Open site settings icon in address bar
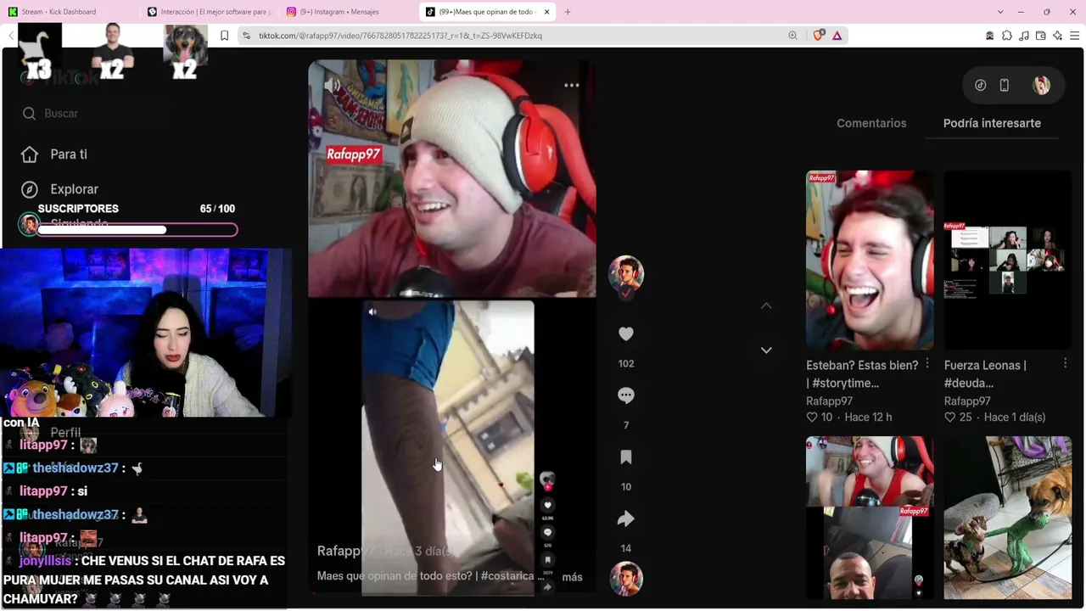This screenshot has height=611, width=1086. (x=246, y=36)
